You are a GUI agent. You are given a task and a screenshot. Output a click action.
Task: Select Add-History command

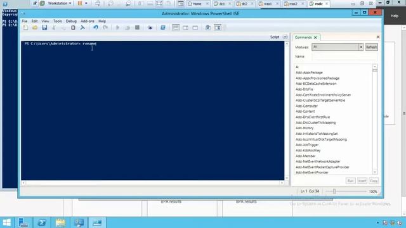coord(304,128)
